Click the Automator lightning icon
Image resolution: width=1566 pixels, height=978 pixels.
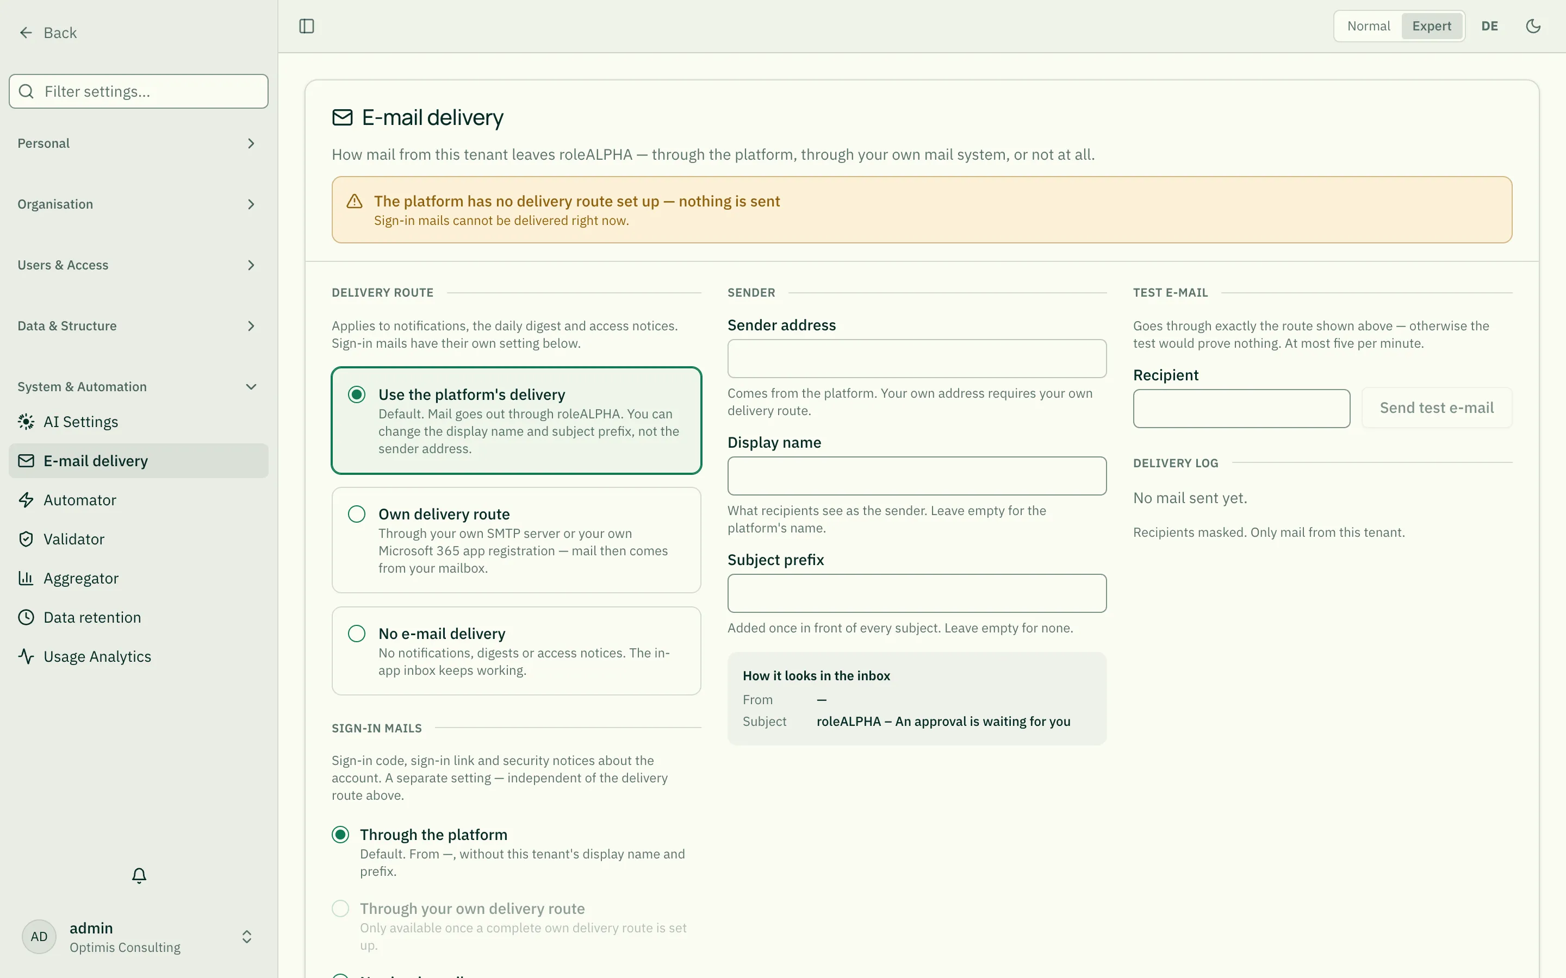26,500
